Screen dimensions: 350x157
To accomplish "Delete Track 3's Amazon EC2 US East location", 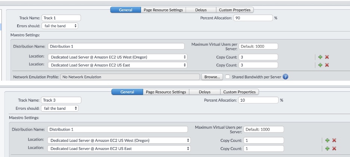I will pos(334,148).
